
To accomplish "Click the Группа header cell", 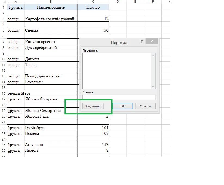I will point(16,7).
